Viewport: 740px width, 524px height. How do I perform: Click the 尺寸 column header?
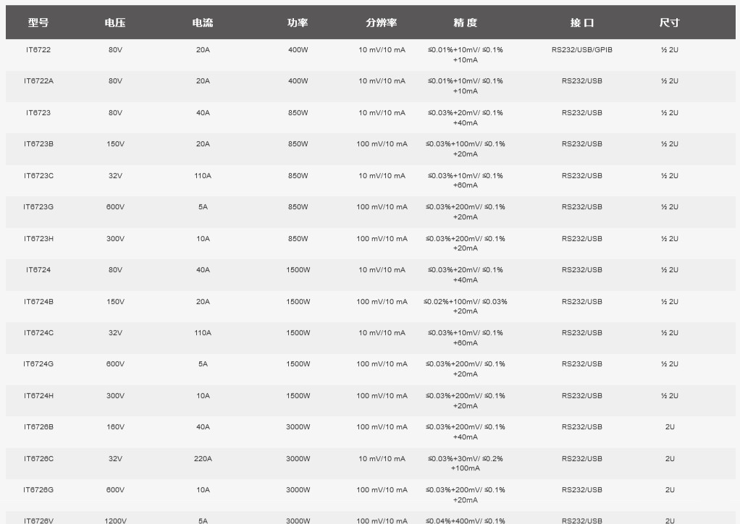coord(670,23)
